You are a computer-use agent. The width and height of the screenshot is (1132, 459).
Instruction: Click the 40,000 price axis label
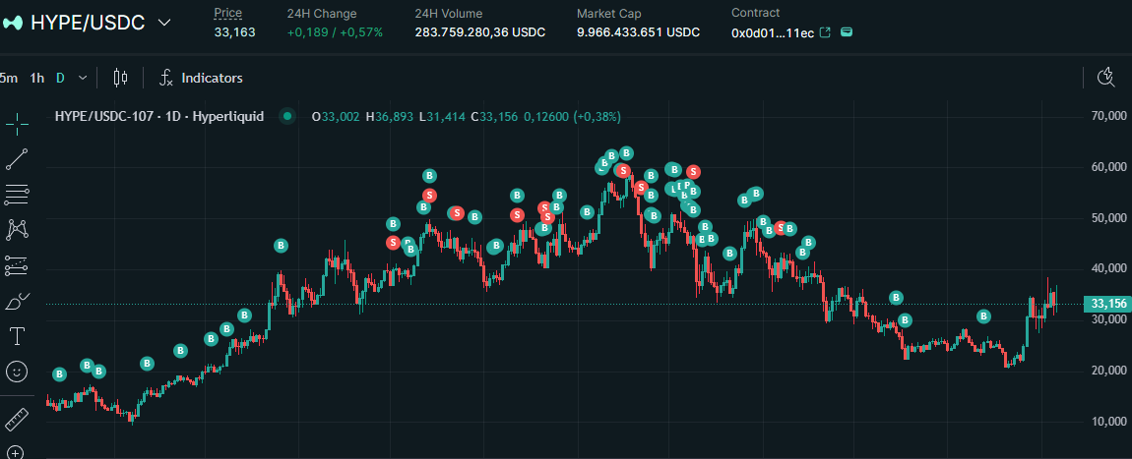pyautogui.click(x=1107, y=268)
